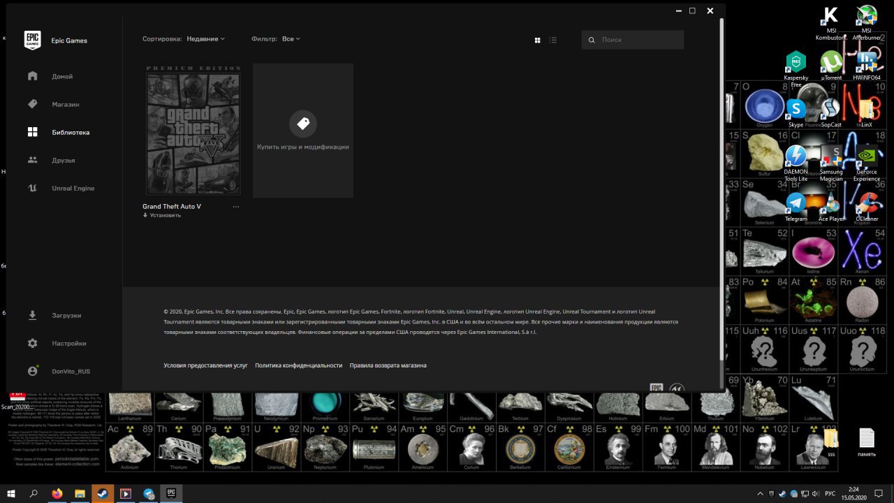The height and width of the screenshot is (503, 894).
Task: Show hidden system tray icons
Action: point(761,493)
